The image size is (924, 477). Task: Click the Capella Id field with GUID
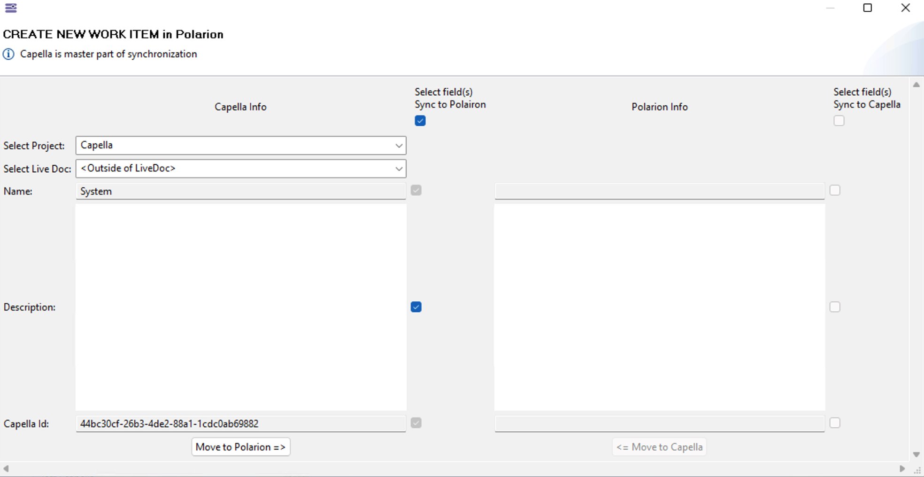[241, 423]
